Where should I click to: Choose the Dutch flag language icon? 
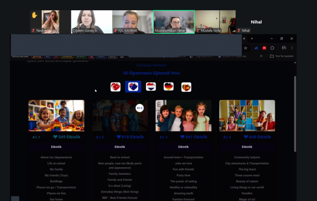(151, 87)
